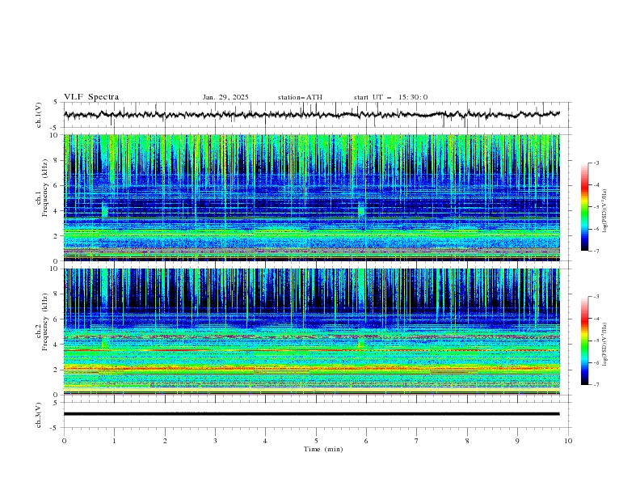Click the log(PSD) label beside ch.2 color bar
The image size is (640, 495).
click(605, 345)
